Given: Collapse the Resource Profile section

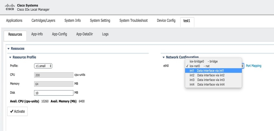Looking at the screenshot, I should [10, 57].
